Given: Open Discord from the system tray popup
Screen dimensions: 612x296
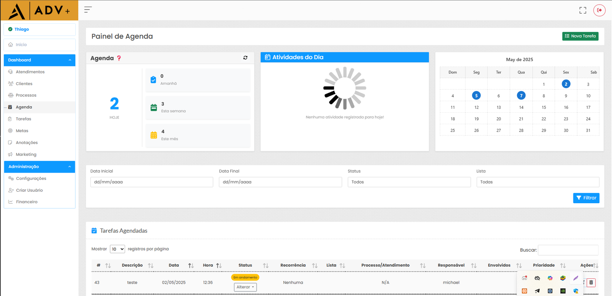Looking at the screenshot, I should (524, 278).
